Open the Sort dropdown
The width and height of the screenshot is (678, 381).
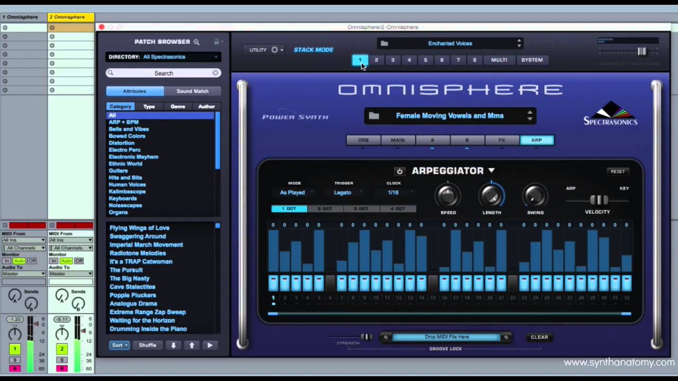coord(119,345)
